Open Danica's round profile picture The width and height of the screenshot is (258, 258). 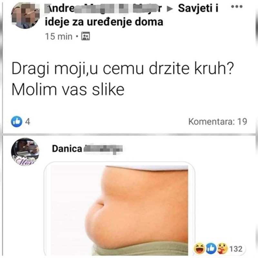click(25, 152)
